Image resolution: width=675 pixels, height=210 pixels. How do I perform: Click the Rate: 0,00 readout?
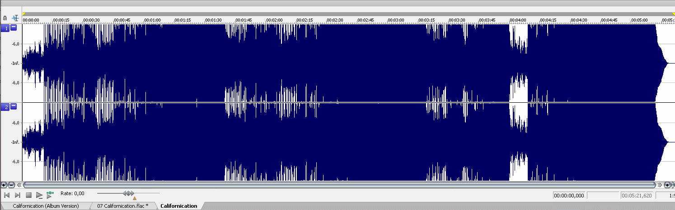tap(72, 193)
